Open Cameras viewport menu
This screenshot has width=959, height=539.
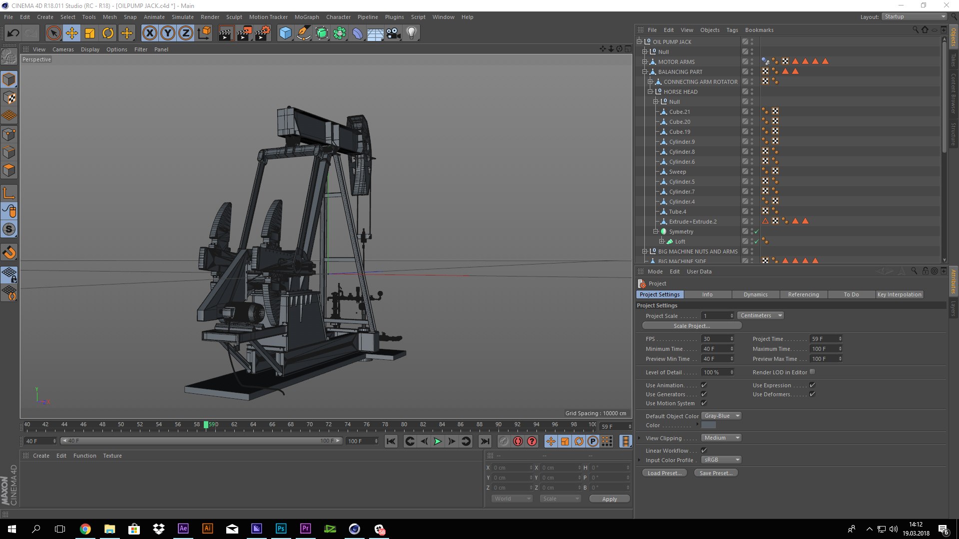63,49
